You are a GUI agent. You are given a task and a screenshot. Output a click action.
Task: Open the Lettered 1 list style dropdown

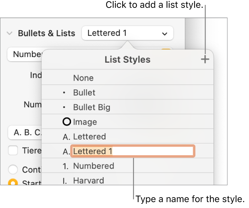pyautogui.click(x=127, y=33)
